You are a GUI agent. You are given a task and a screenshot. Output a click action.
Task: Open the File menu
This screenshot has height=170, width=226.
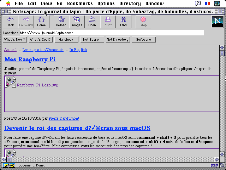pyautogui.click(x=19, y=3)
